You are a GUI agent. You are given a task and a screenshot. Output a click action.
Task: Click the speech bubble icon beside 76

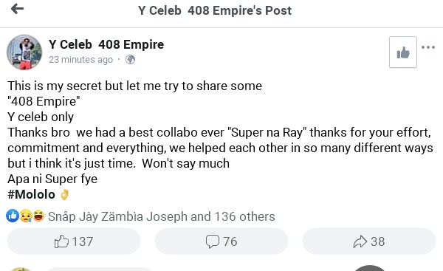213,242
